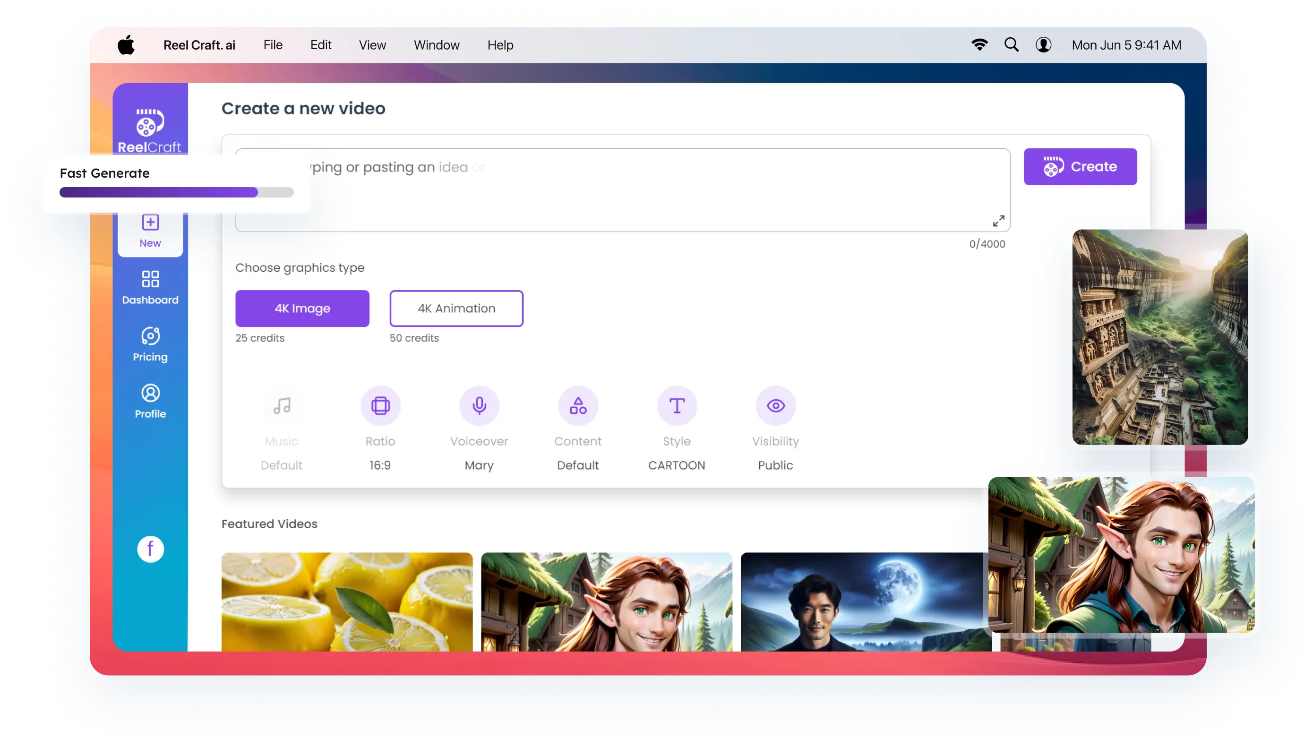Screen dimensions: 1313x747
Task: Change the Public visibility value
Action: [775, 465]
